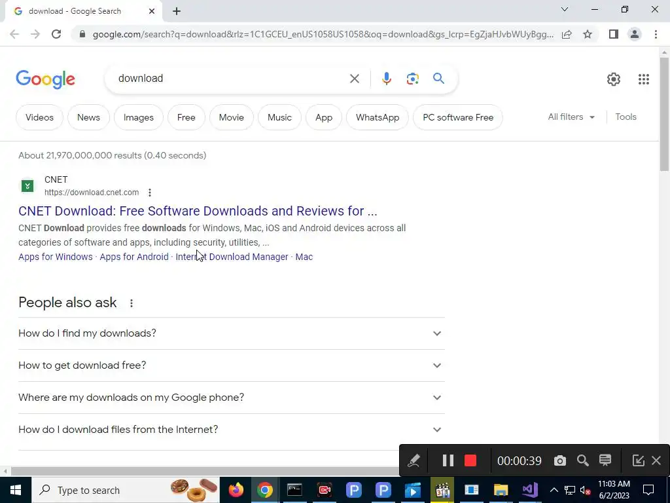The height and width of the screenshot is (503, 670).
Task: Select the App filter chip
Action: point(324,117)
